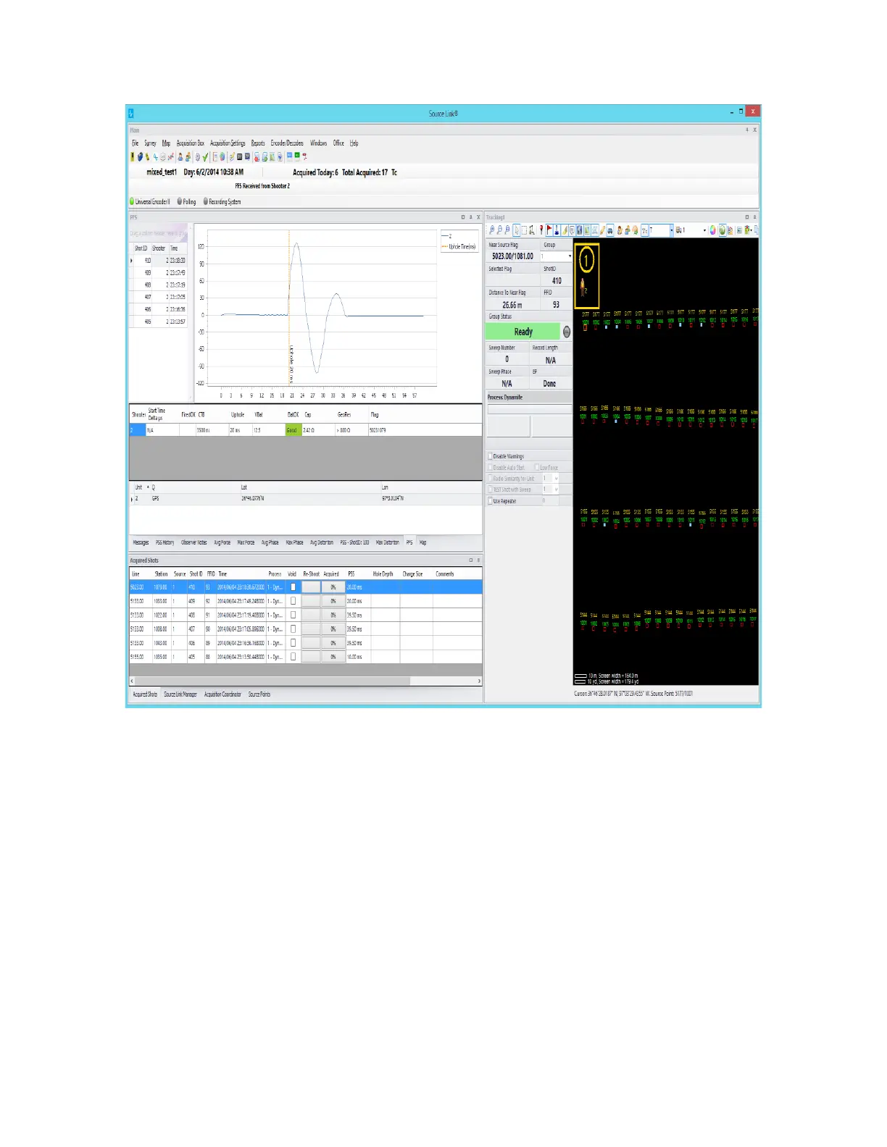Click the shooter figure on the tracking map
Image resolution: width=887 pixels, height=1147 pixels.
pyautogui.click(x=583, y=287)
